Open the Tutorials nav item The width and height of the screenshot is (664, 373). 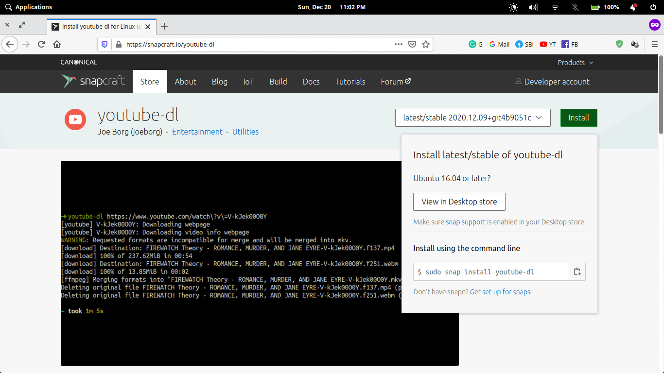(350, 82)
